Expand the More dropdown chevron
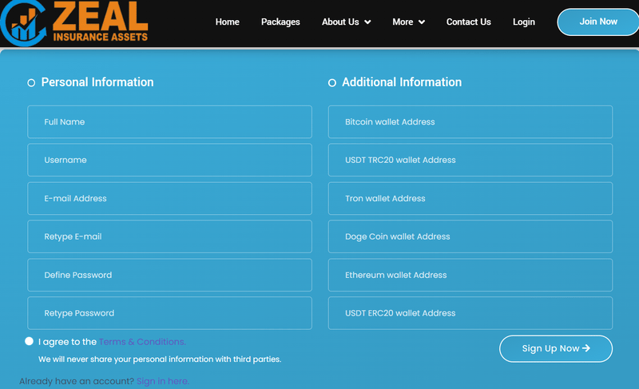639x389 pixels. click(422, 22)
